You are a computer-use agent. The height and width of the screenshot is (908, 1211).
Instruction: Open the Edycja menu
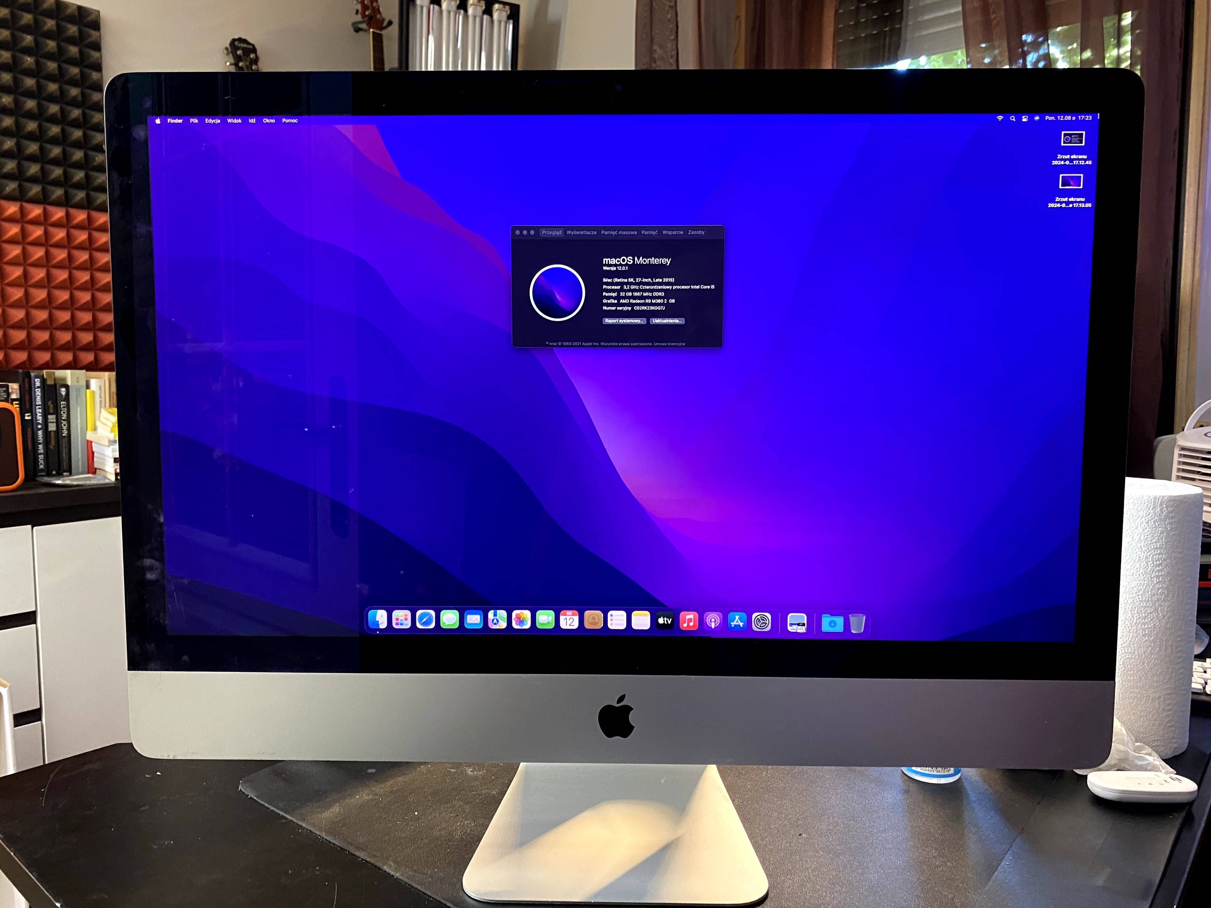point(212,121)
